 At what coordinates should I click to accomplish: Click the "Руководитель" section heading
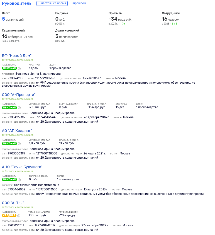[x=17, y=3]
